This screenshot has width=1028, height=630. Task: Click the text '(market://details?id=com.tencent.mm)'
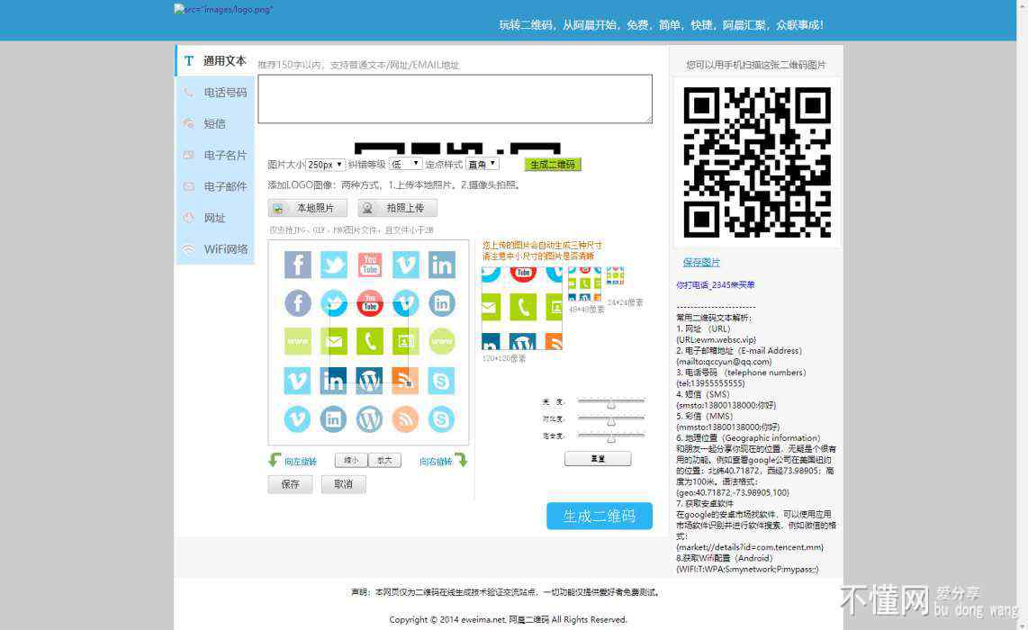point(750,546)
